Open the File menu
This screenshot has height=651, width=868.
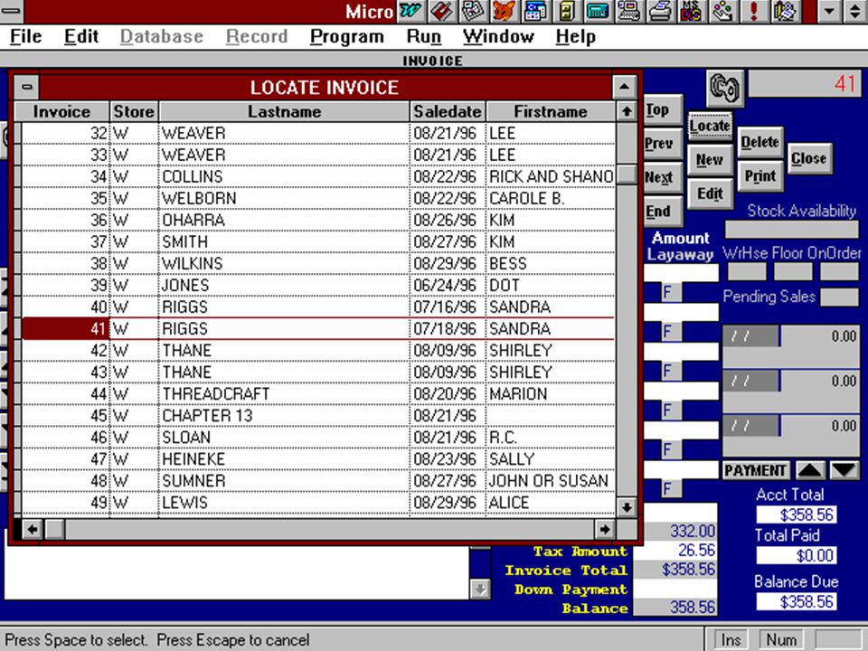point(26,36)
